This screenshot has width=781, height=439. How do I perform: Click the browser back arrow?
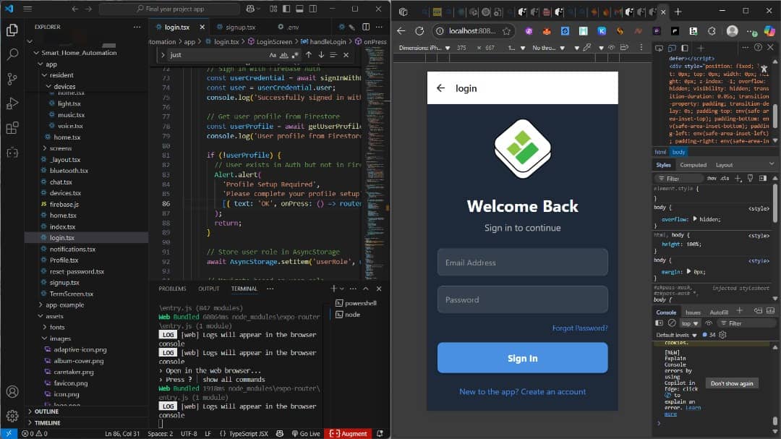click(x=401, y=31)
